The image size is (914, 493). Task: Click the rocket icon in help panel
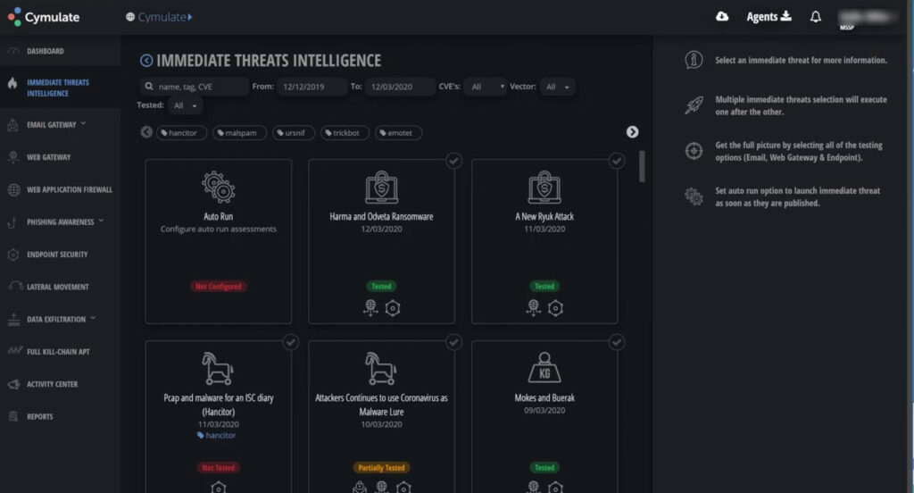[x=694, y=105]
